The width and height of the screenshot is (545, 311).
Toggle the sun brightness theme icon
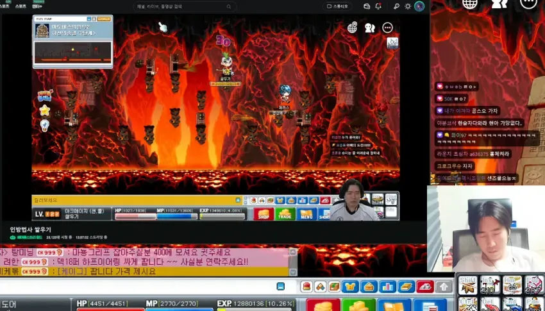coord(408,6)
